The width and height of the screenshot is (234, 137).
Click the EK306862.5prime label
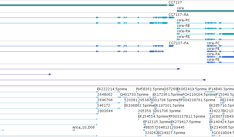[x=139, y=106]
